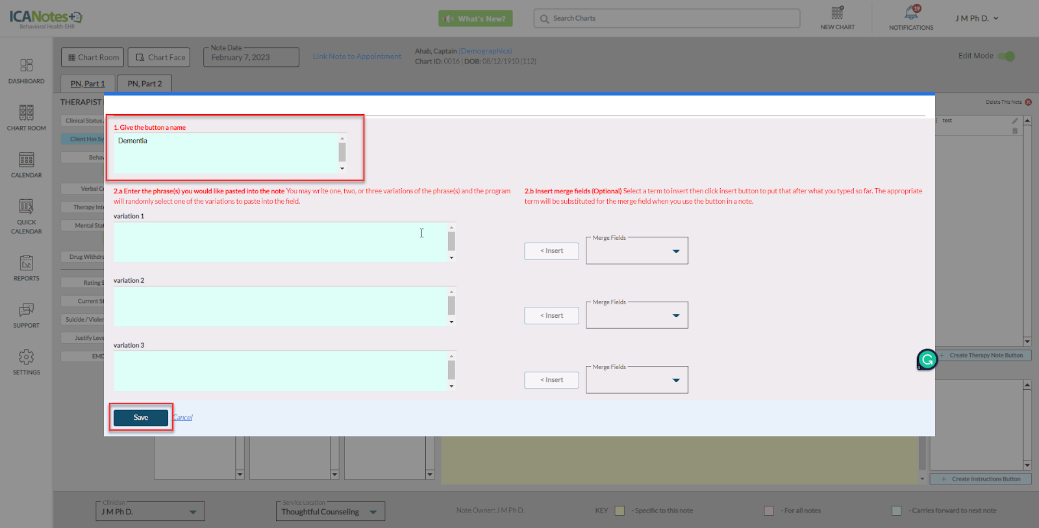1039x528 pixels.
Task: Open the Reports sidebar icon
Action: click(x=26, y=263)
